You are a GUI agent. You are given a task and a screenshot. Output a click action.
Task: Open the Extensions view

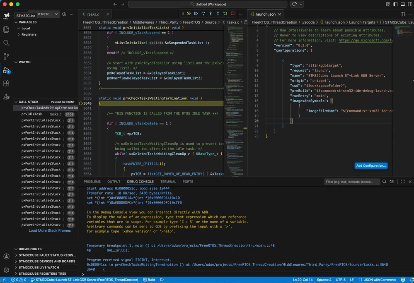[x=6, y=84]
